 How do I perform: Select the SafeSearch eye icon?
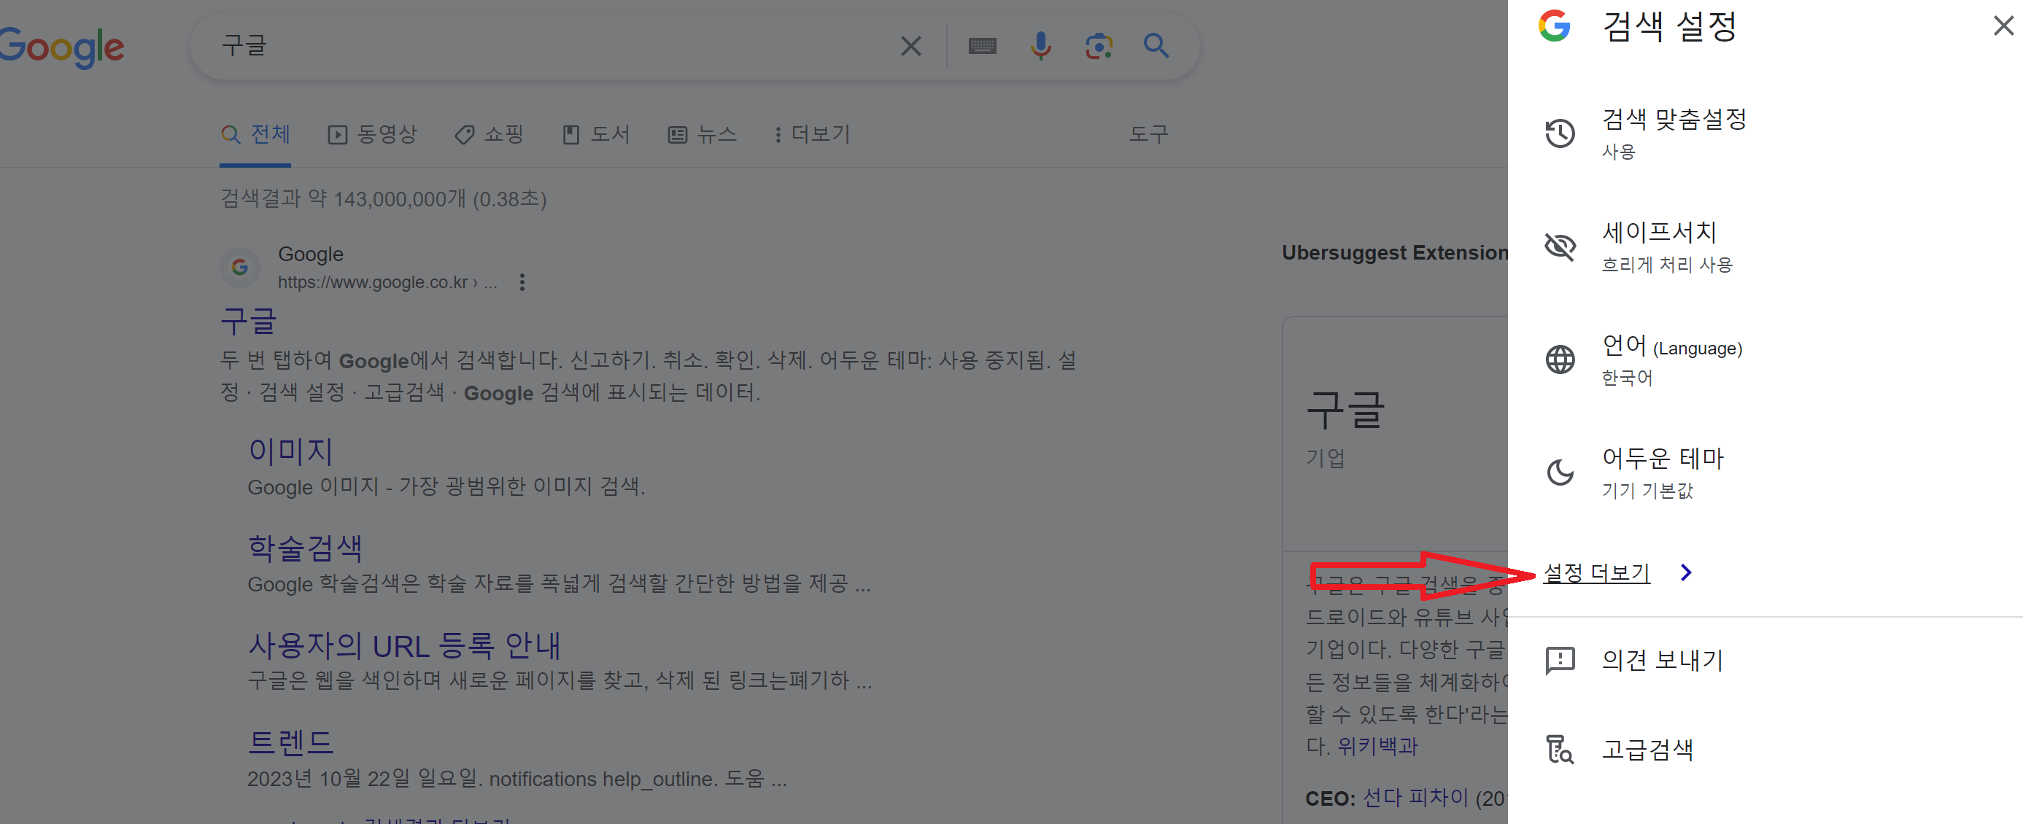point(1560,246)
